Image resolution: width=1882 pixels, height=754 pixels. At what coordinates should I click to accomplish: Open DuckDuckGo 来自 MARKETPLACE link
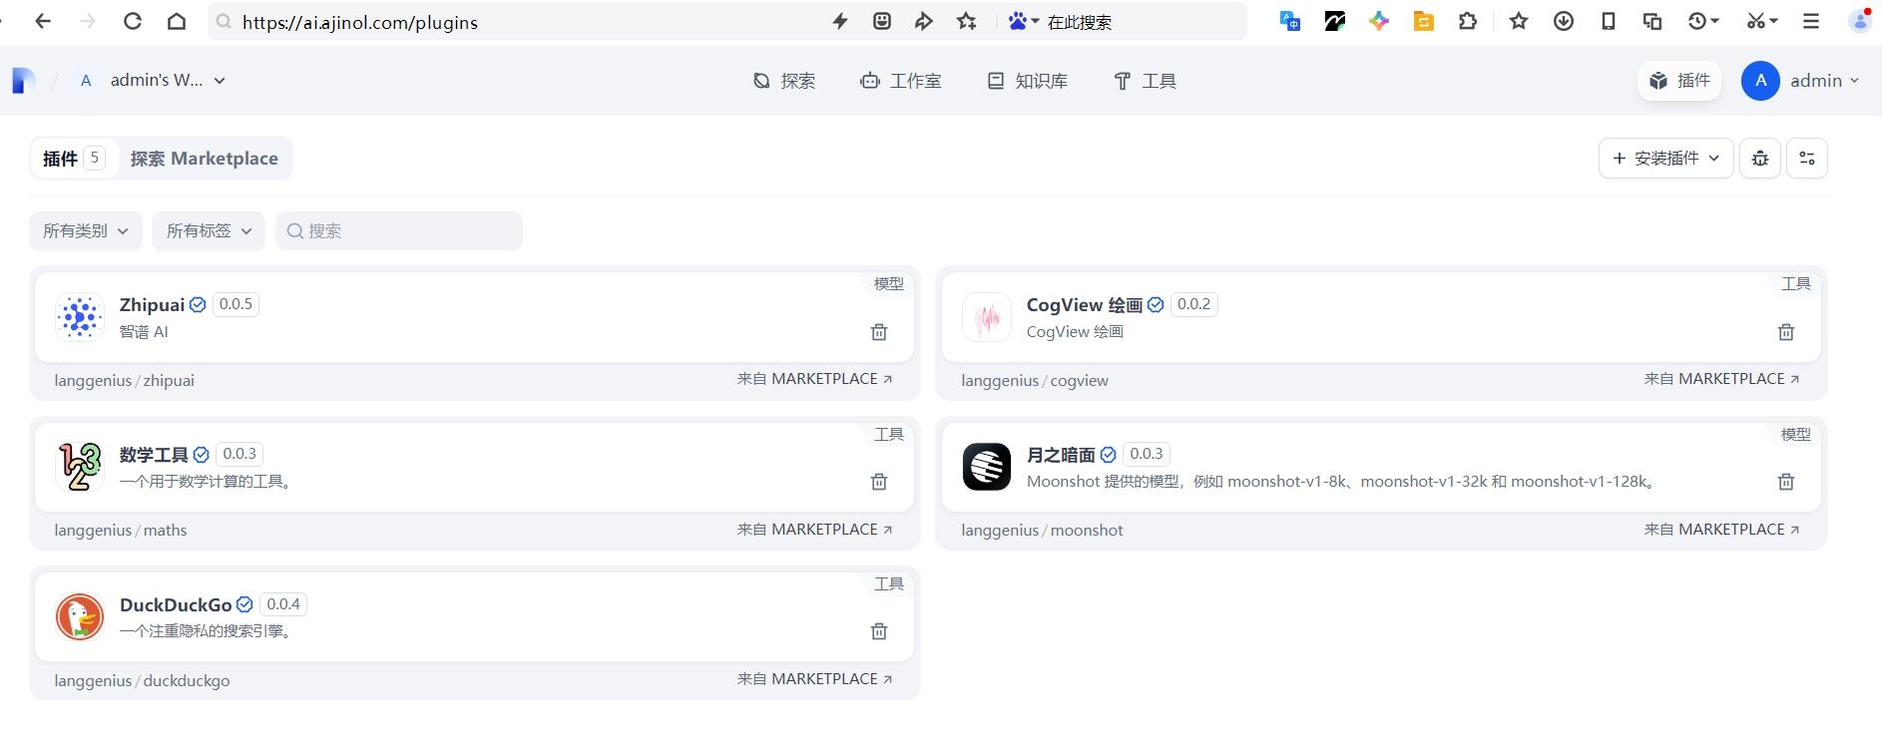pyautogui.click(x=815, y=679)
